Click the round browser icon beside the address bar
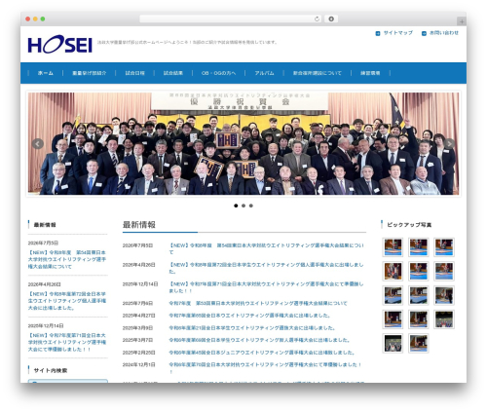Viewport: 487px width, 412px height. (331, 19)
